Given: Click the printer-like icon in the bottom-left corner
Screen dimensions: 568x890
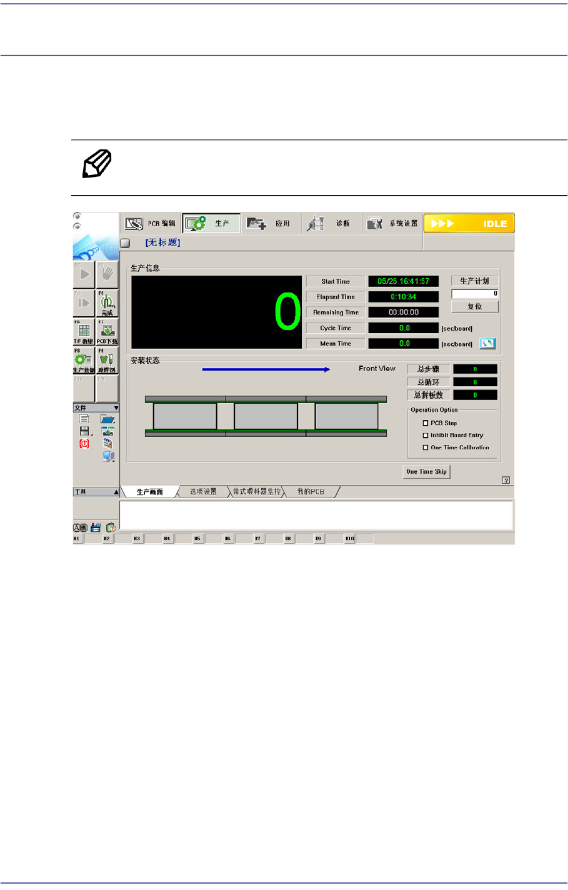Looking at the screenshot, I should click(x=96, y=527).
